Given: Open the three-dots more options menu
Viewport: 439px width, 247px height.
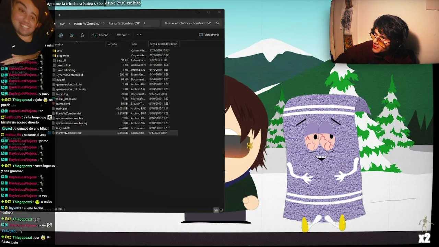Looking at the screenshot, I should tap(139, 35).
